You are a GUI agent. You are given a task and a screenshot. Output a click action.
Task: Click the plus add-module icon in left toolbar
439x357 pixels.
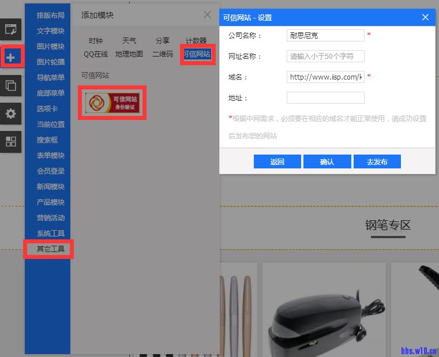[x=11, y=57]
